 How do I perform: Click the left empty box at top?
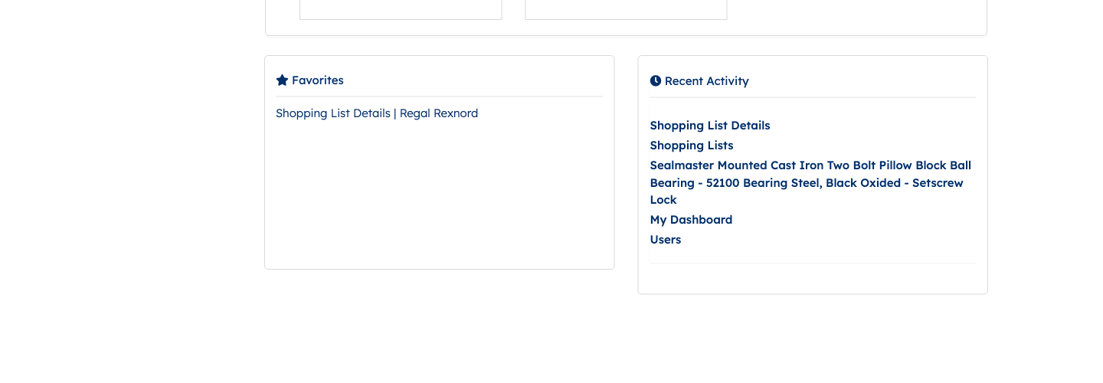401,9
